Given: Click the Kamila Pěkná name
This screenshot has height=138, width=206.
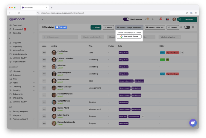Looking at the screenshot, I should [63, 108].
